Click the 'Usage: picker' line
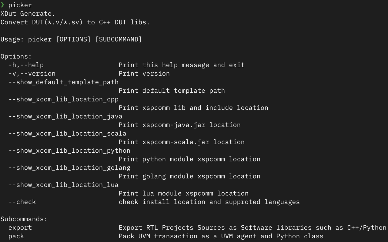The height and width of the screenshot is (242, 388). coord(71,39)
